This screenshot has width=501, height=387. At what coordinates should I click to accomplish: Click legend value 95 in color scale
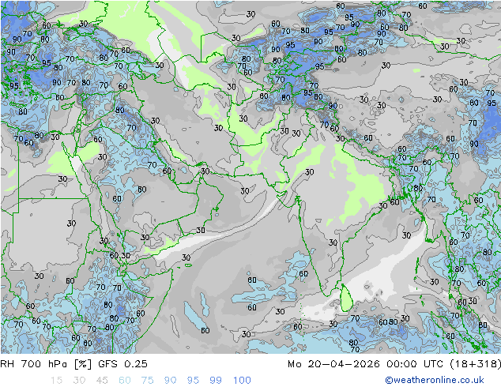[193, 381]
